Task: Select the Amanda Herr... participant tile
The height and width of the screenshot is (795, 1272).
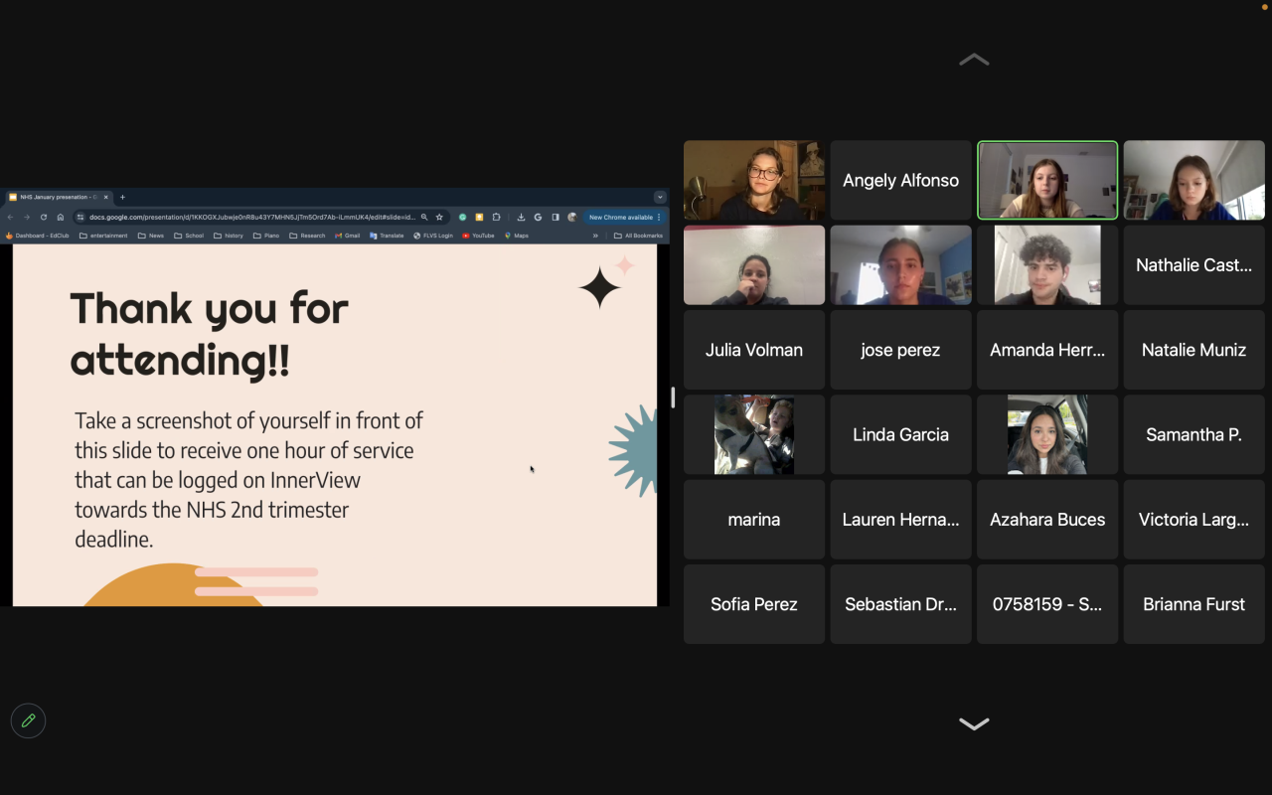Action: (1047, 350)
